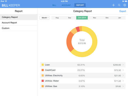This screenshot has width=128, height=96.
Task: Open the Custom report option
Action: click(19, 28)
